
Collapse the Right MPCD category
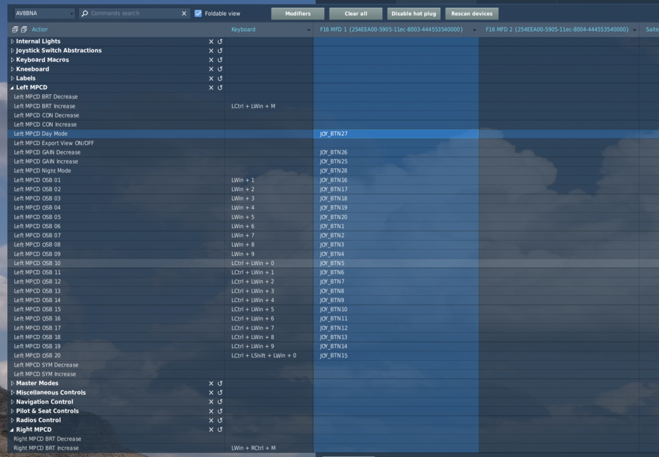12,430
